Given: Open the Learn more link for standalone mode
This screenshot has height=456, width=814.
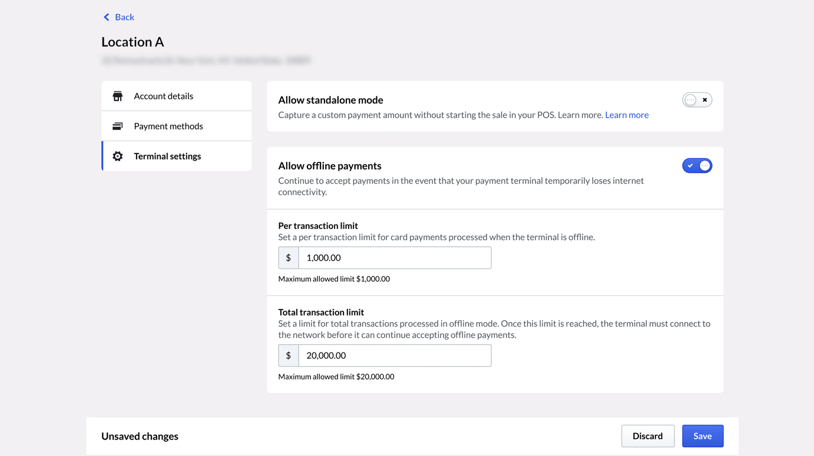Looking at the screenshot, I should click(627, 115).
